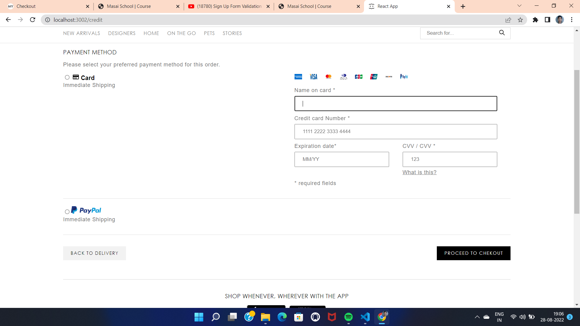The height and width of the screenshot is (326, 580).
Task: Click the page vertical scrollbar thumb
Action: (577, 142)
